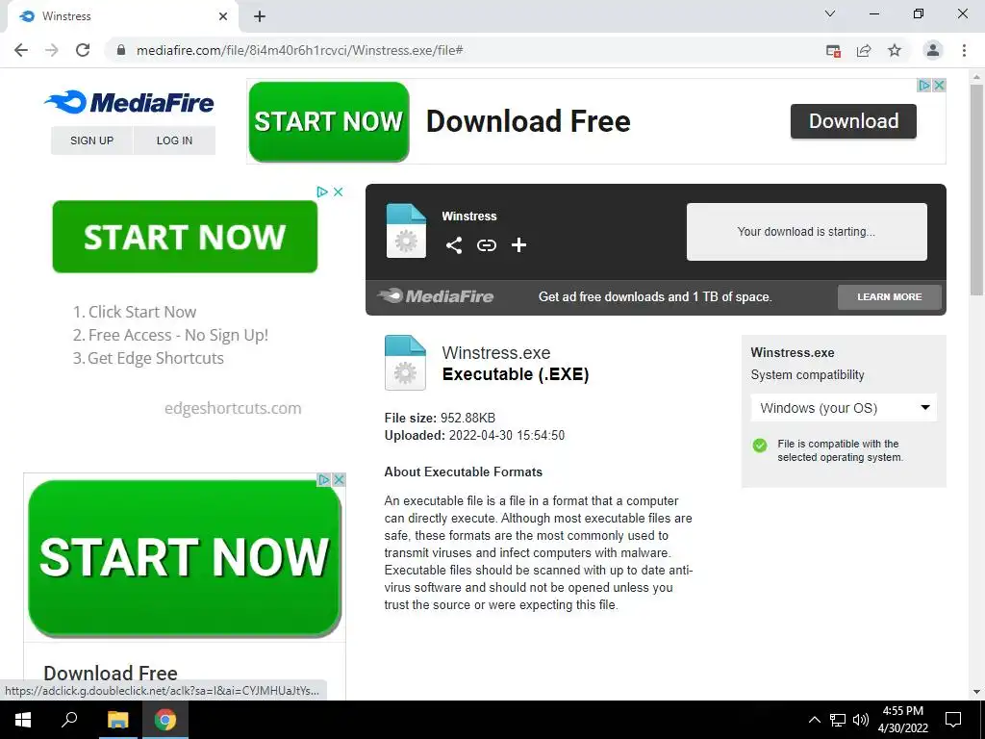Click the browser back arrow
The width and height of the screenshot is (985, 739).
[x=21, y=50]
